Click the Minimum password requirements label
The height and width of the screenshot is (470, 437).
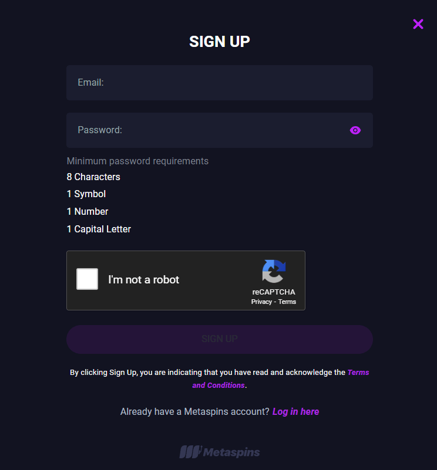point(137,161)
